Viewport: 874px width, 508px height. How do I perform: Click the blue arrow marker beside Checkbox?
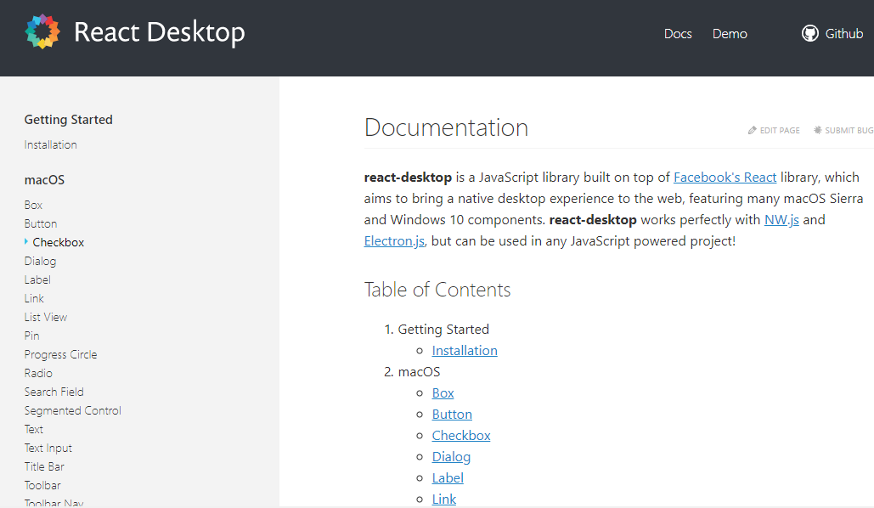pyautogui.click(x=26, y=241)
